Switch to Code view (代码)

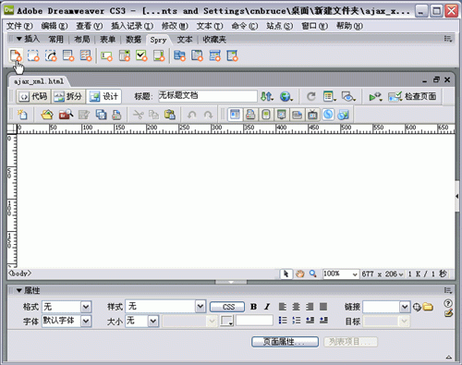click(33, 97)
